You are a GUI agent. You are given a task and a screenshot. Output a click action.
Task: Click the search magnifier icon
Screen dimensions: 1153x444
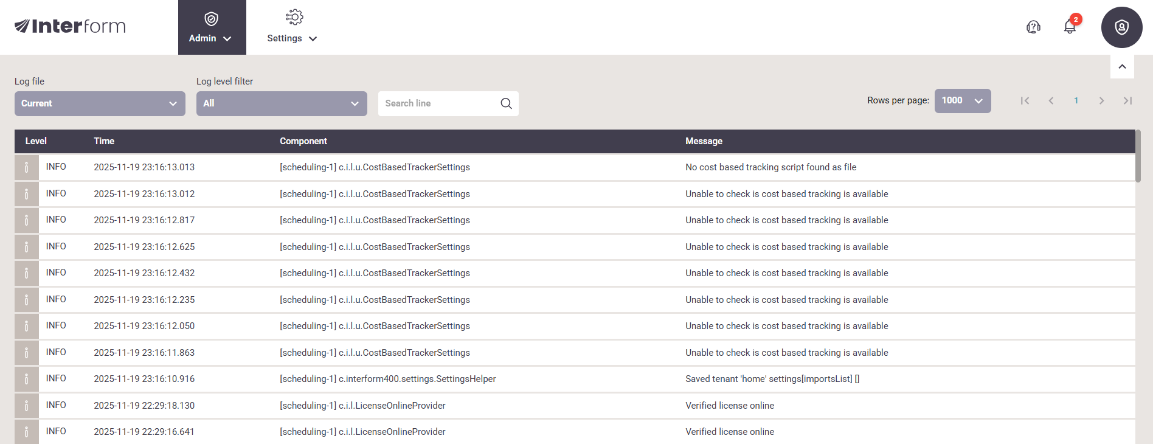click(x=506, y=103)
